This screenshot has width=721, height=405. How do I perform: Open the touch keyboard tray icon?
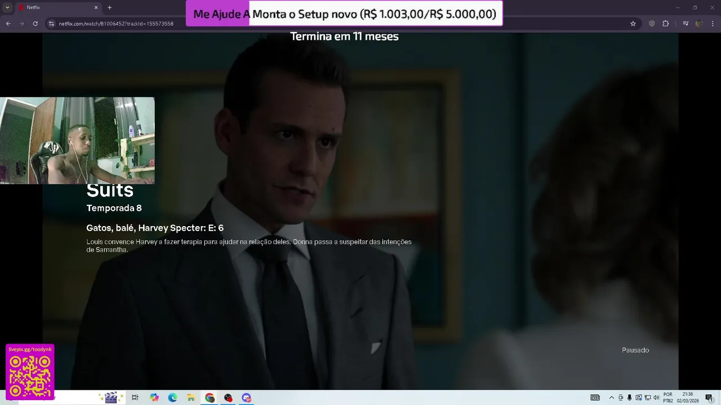tap(595, 398)
